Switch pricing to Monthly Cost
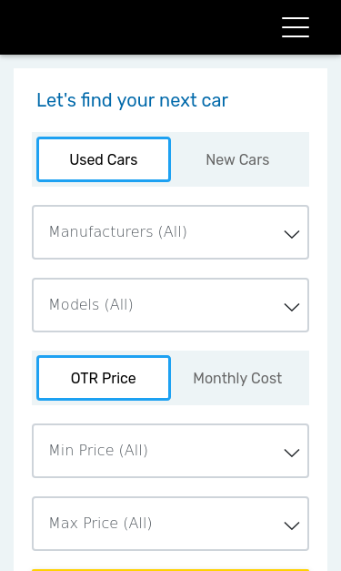The width and height of the screenshot is (341, 571). click(x=237, y=378)
